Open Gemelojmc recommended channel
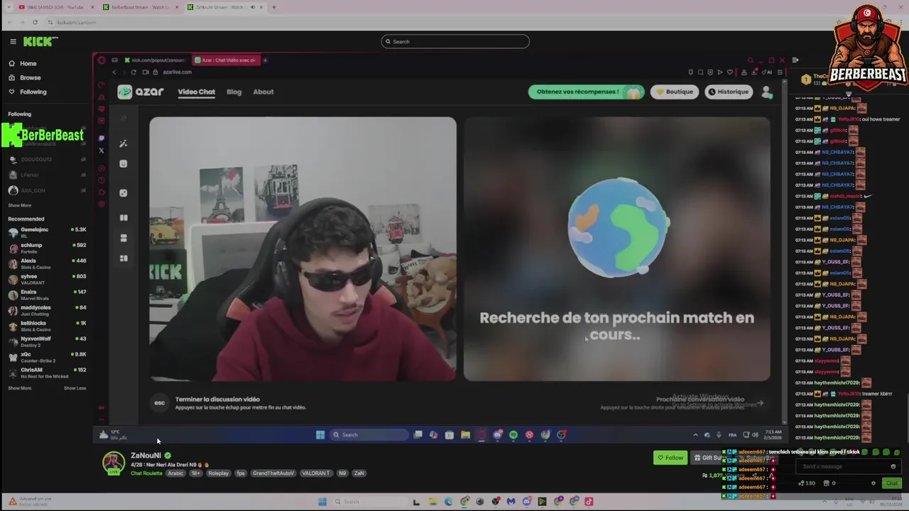Viewport: 909px width, 511px height. coord(46,231)
